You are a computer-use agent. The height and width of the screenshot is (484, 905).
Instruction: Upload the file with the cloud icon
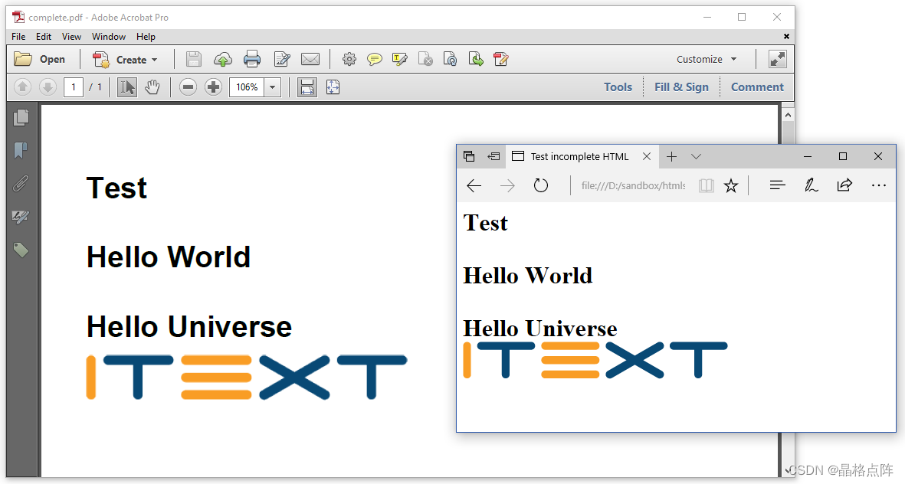tap(223, 59)
